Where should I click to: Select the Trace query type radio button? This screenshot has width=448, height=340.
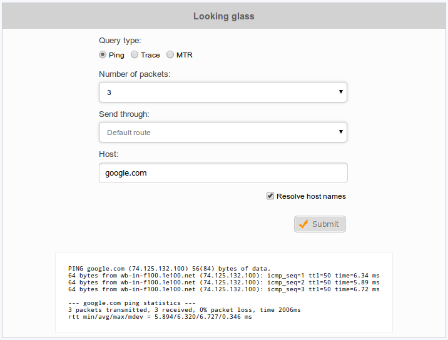point(135,54)
